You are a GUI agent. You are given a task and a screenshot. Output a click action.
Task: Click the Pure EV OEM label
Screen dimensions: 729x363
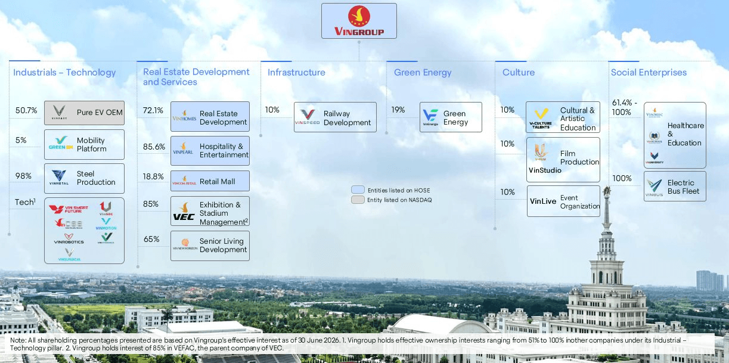click(x=100, y=112)
